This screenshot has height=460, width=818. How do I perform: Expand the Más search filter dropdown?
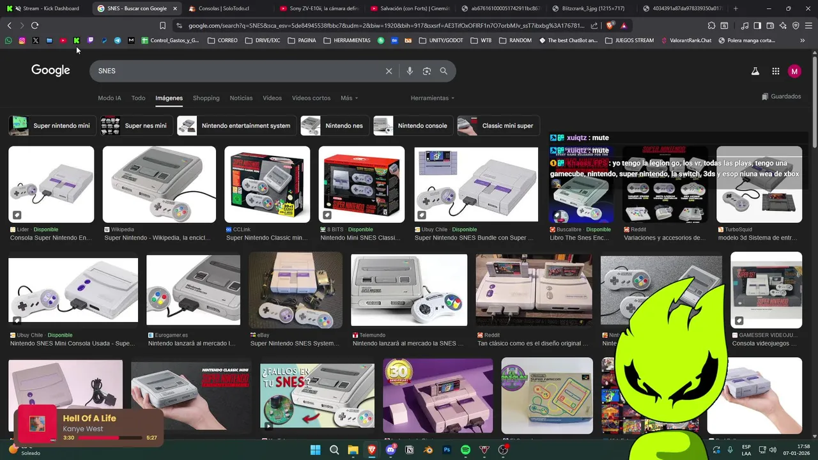pyautogui.click(x=349, y=98)
